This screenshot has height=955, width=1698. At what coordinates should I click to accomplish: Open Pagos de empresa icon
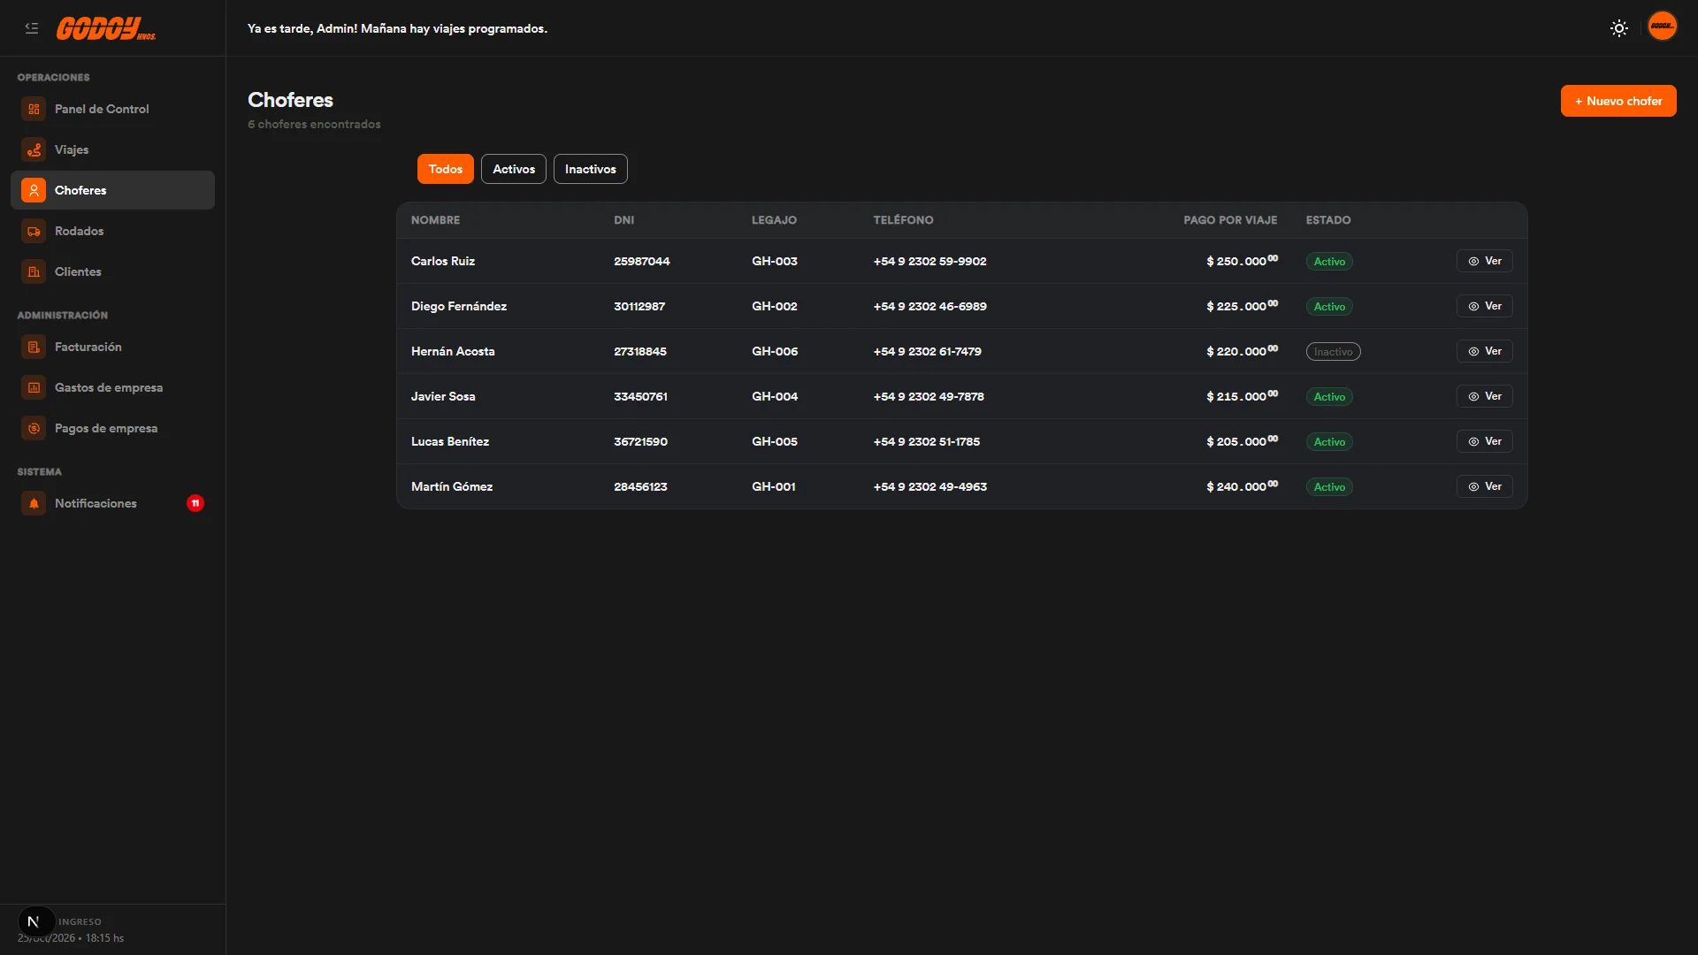[34, 428]
